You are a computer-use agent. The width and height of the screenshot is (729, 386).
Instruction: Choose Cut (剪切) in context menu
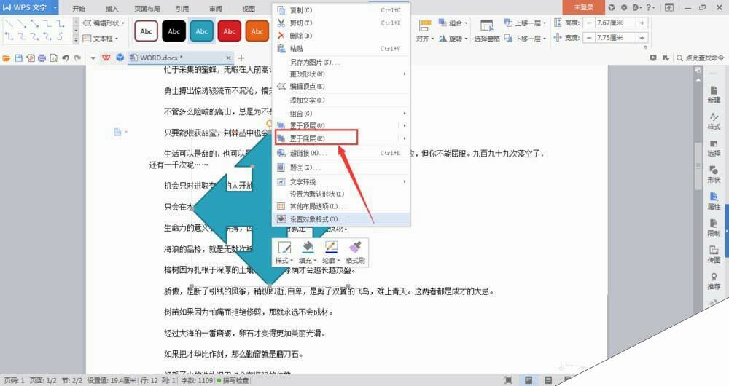[340, 23]
